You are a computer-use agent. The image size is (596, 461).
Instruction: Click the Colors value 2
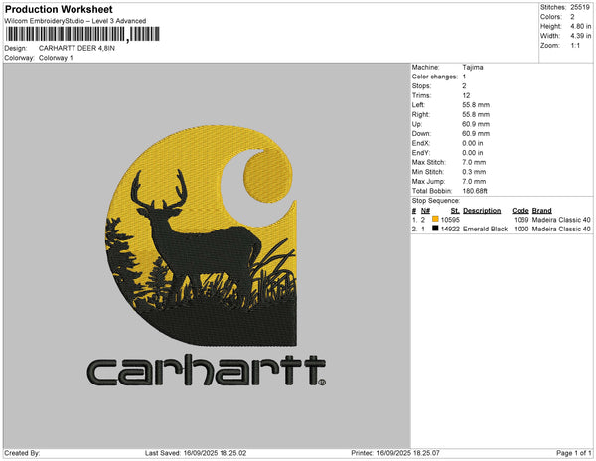click(572, 17)
